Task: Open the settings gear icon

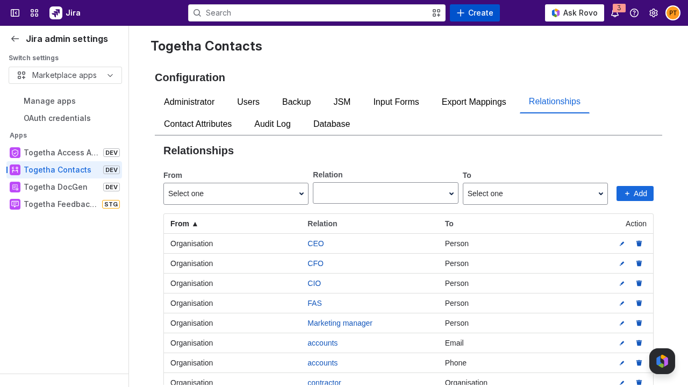Action: [x=654, y=13]
